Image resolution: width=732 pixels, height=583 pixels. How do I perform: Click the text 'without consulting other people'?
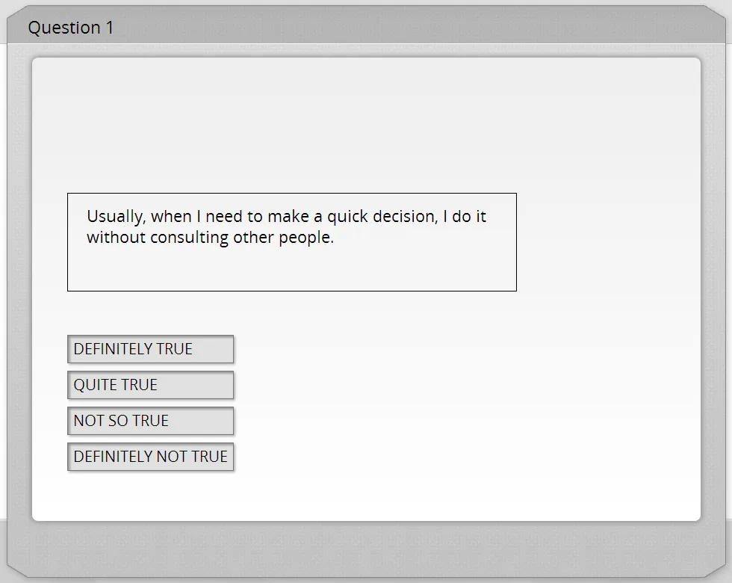(x=208, y=238)
